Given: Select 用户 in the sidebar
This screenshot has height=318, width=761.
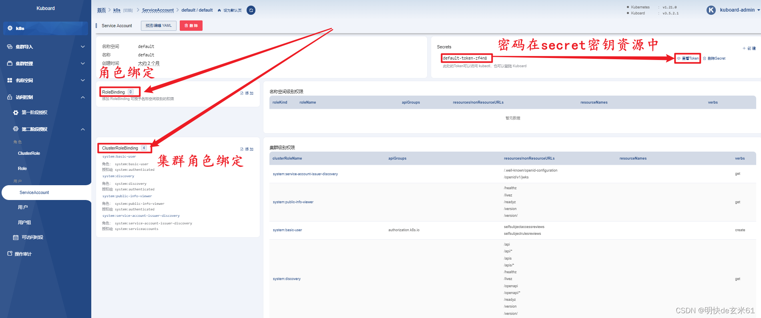Looking at the screenshot, I should tap(23, 207).
